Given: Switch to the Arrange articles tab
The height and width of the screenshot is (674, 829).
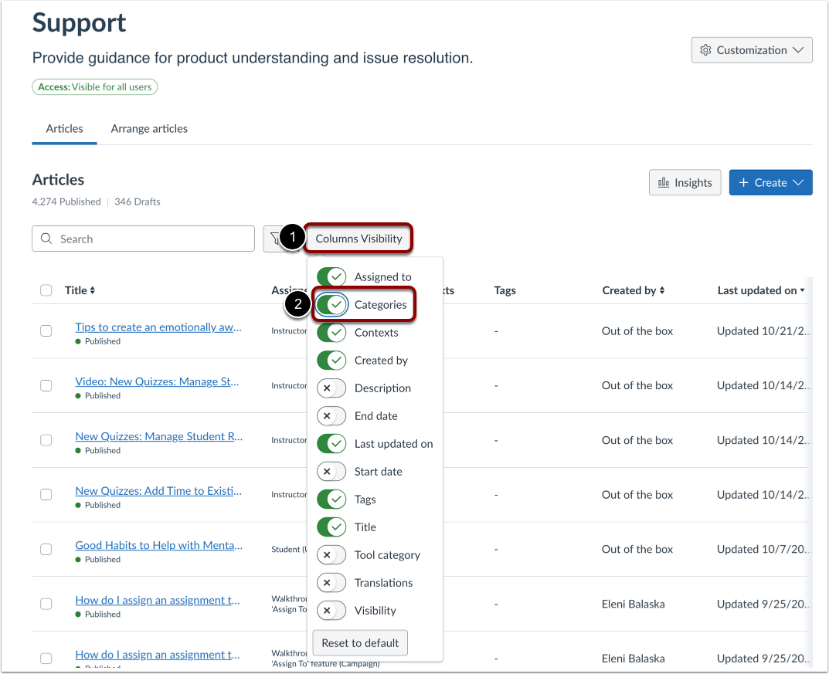Looking at the screenshot, I should pos(149,129).
